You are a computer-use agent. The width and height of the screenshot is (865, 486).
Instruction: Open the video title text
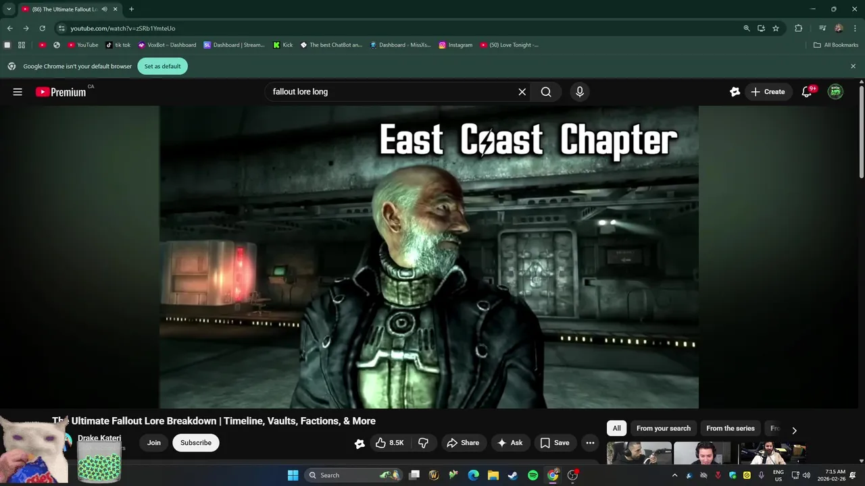click(214, 421)
